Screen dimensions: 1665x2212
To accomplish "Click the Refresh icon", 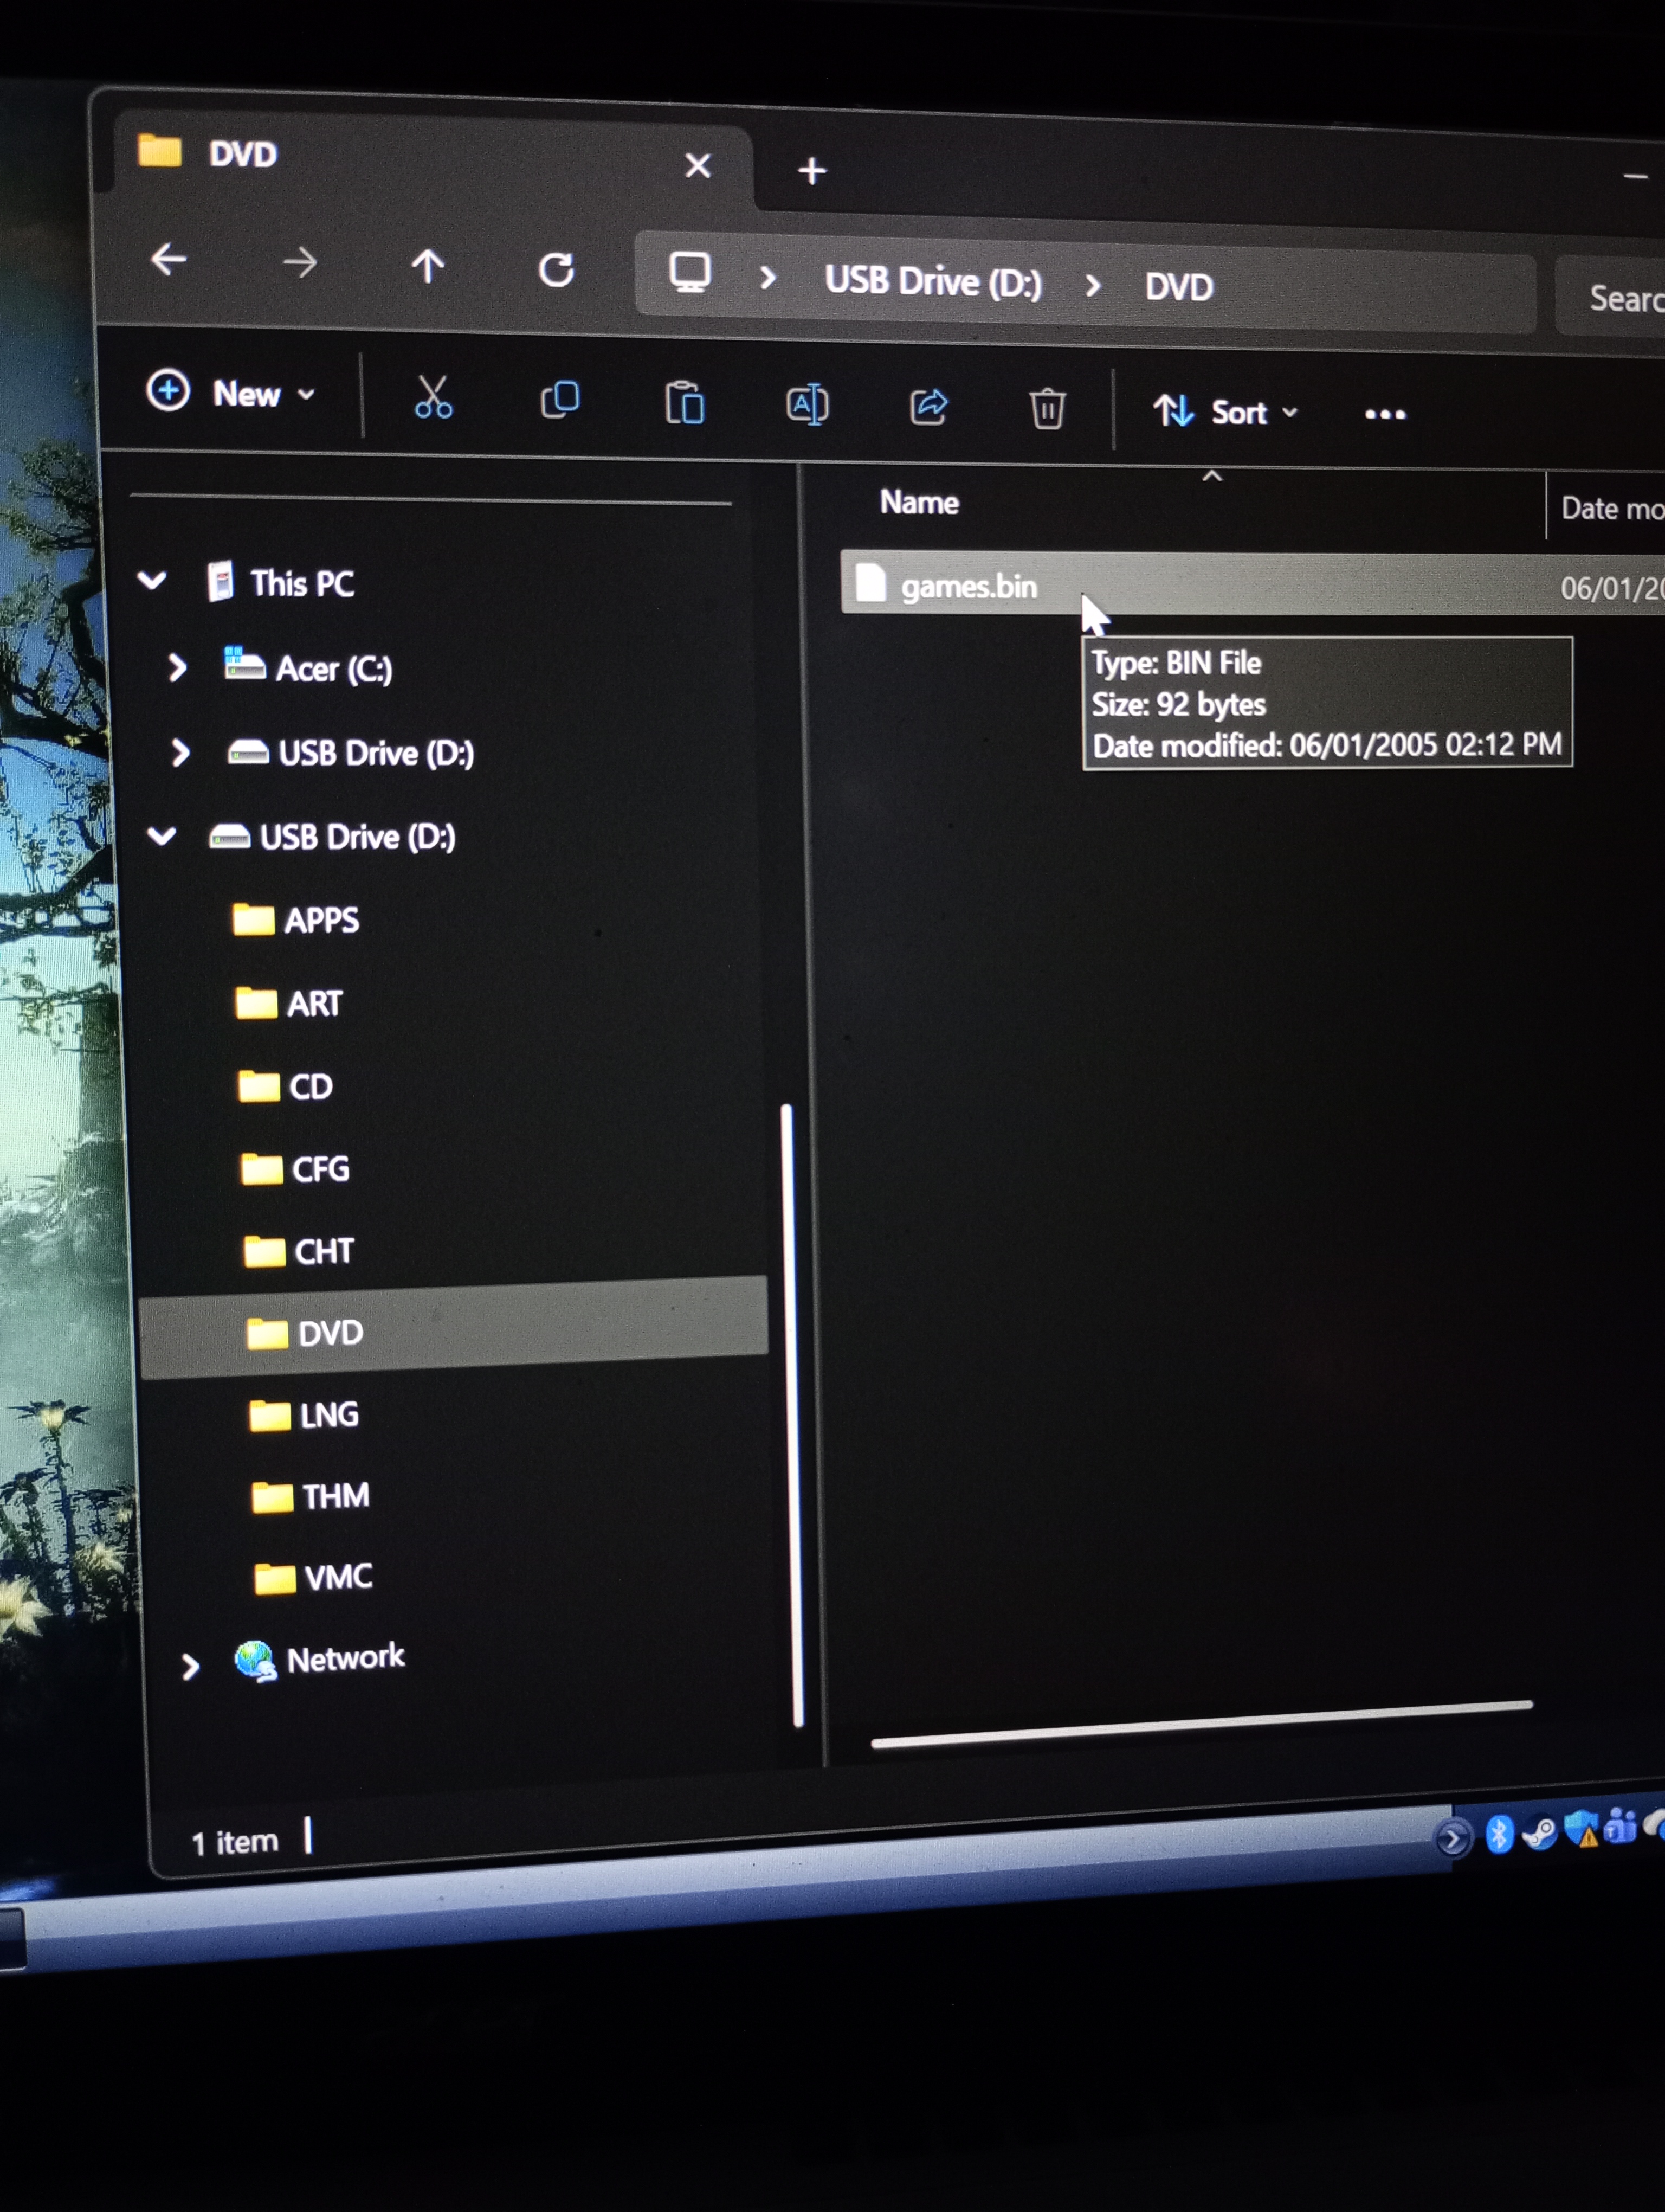I will point(556,269).
